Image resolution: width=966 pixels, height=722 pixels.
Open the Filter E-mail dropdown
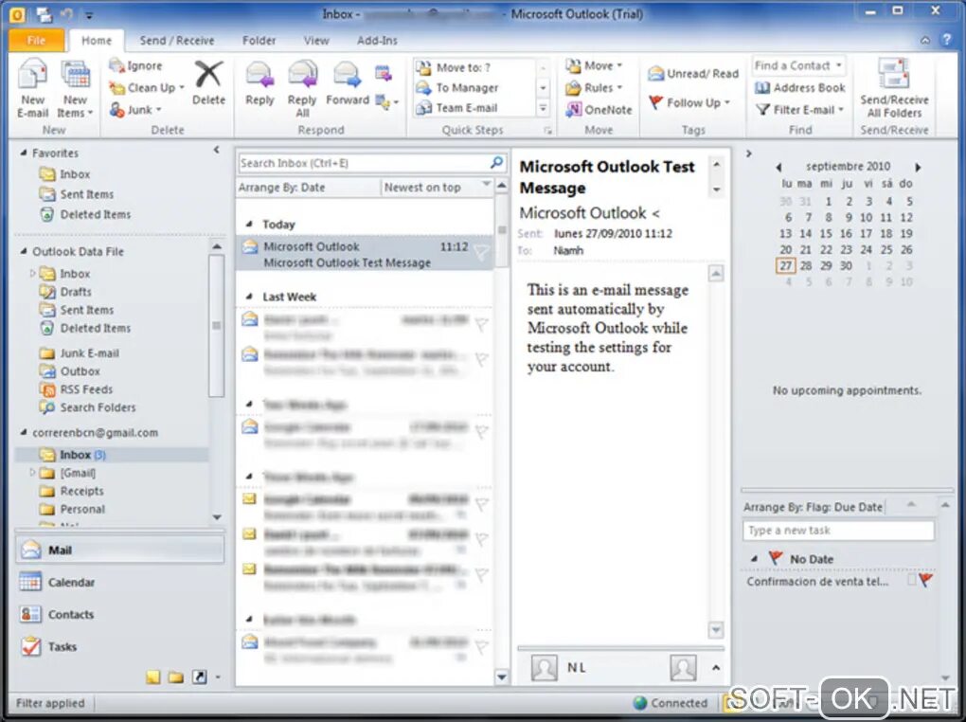click(x=799, y=110)
